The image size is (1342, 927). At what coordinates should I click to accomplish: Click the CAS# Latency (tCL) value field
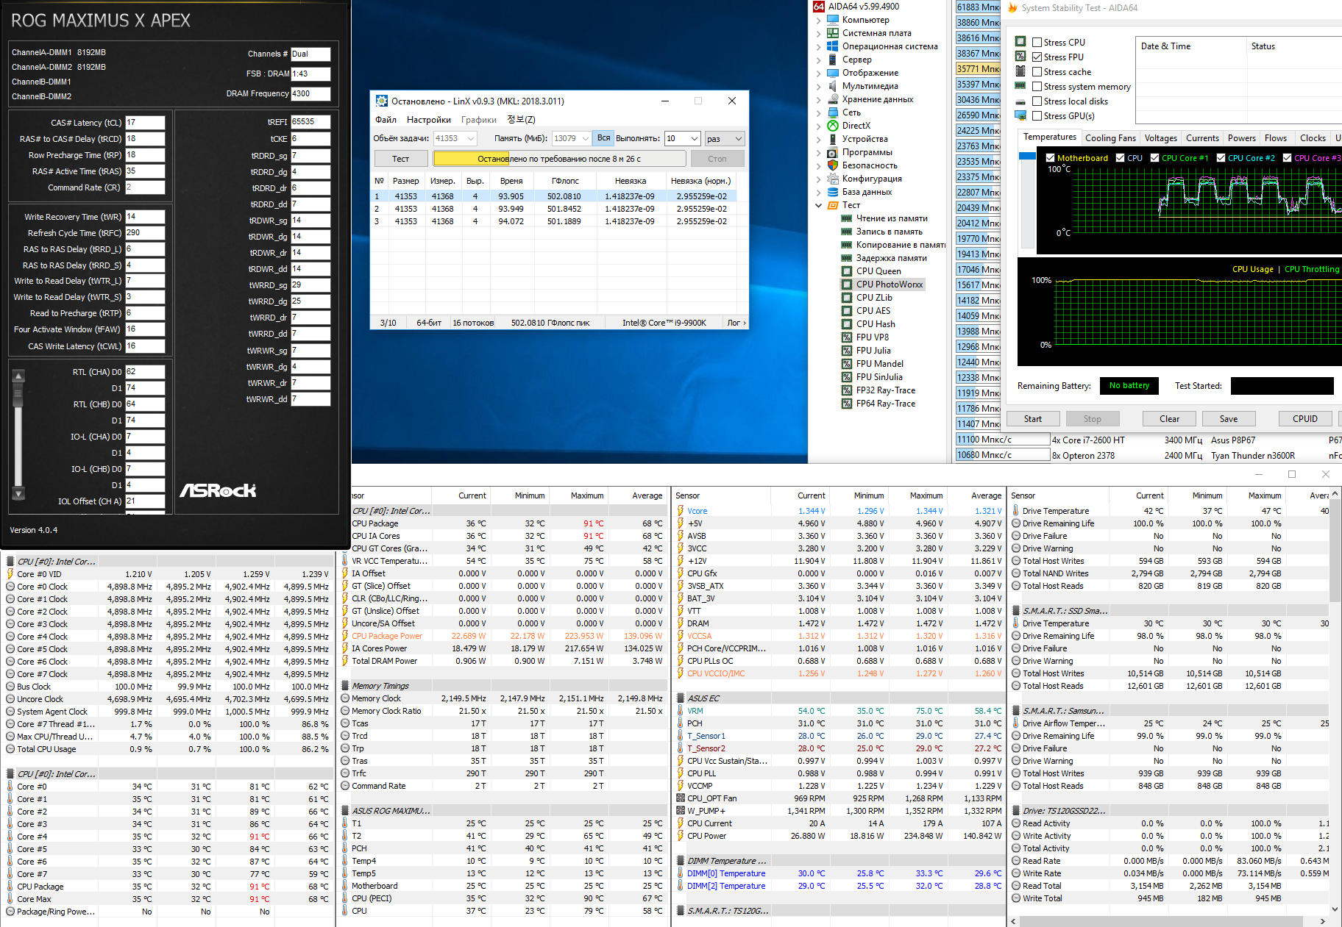click(145, 123)
